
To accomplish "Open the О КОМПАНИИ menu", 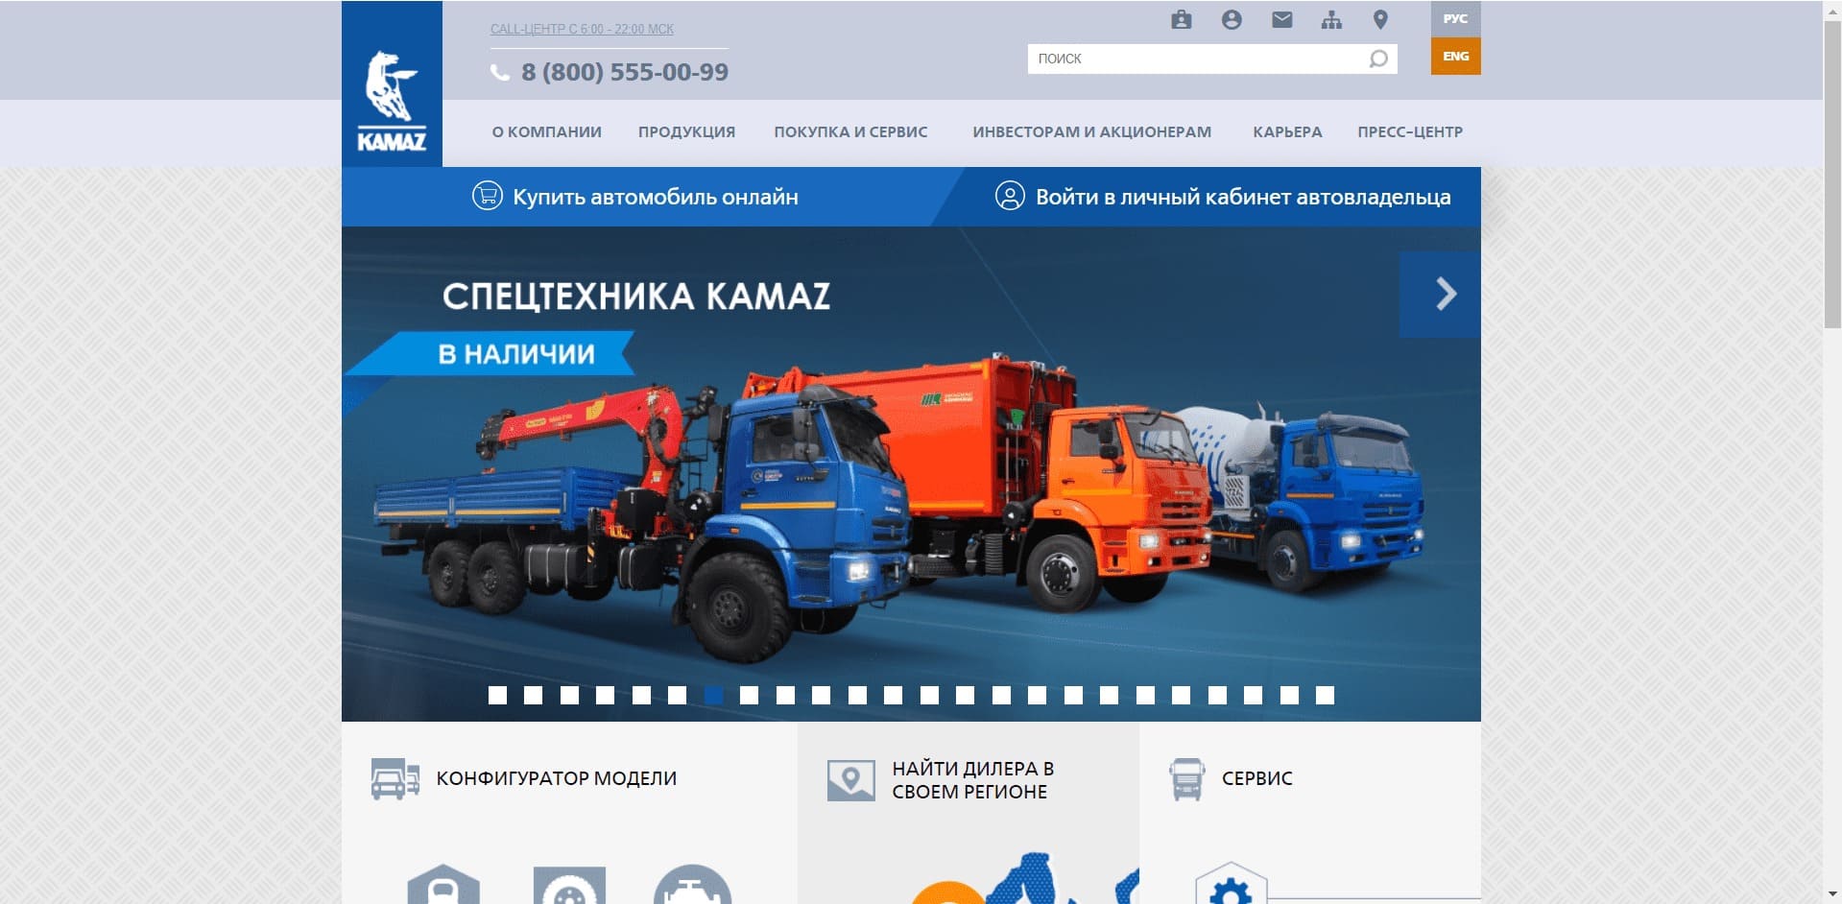I will tap(546, 132).
